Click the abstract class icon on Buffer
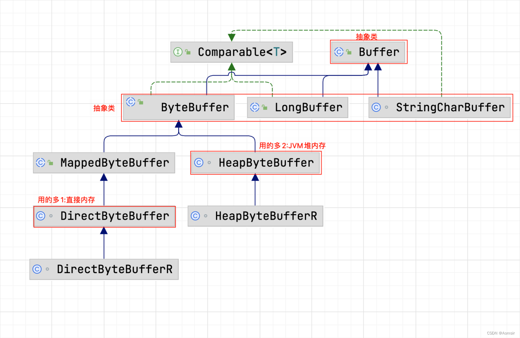 coord(339,52)
